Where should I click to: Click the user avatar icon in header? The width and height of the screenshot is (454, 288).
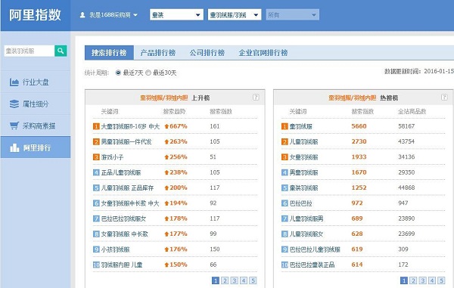pyautogui.click(x=82, y=15)
